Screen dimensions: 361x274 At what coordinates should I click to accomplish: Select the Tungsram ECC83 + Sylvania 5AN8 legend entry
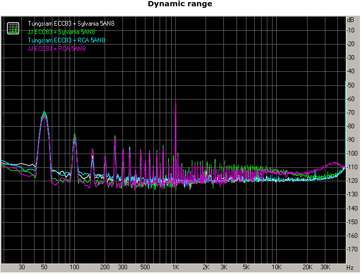71,24
